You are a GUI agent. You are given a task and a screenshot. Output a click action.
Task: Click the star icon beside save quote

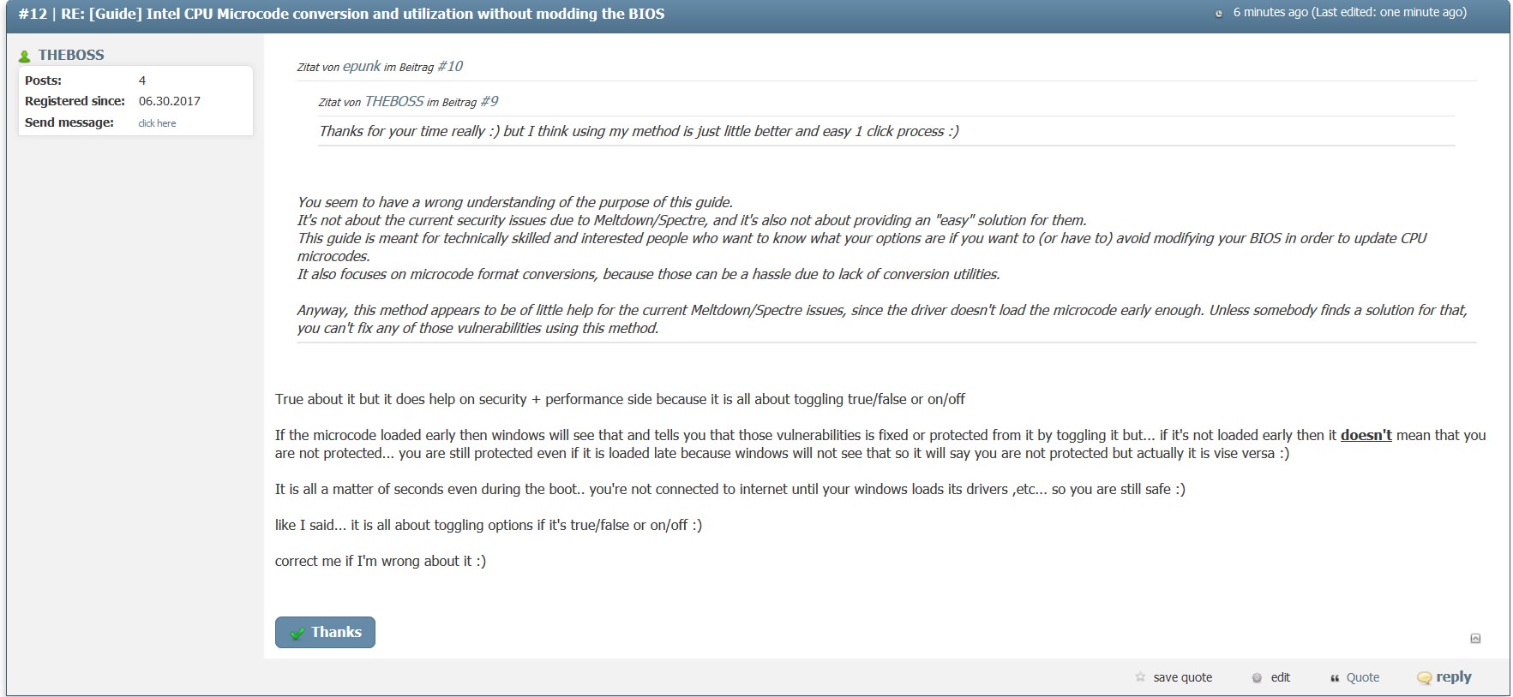pos(1140,676)
